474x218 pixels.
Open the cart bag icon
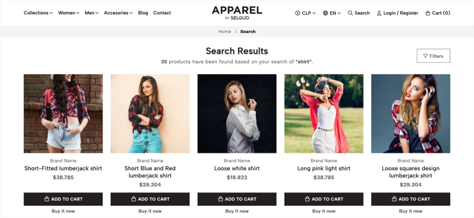428,13
